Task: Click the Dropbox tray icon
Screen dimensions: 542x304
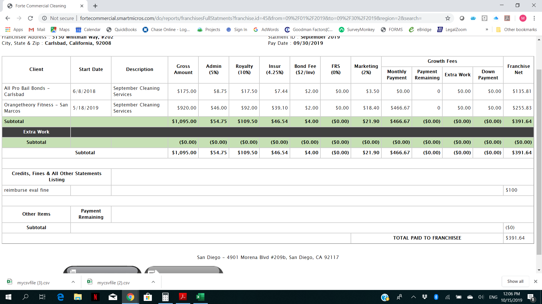Action: pos(425,297)
